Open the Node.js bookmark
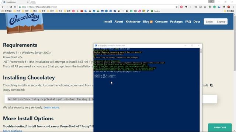The image size is (236, 132). pos(156,11)
